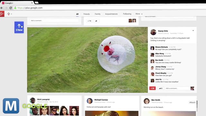
Task: Click the browser forward arrow
Action: tap(6, 8)
